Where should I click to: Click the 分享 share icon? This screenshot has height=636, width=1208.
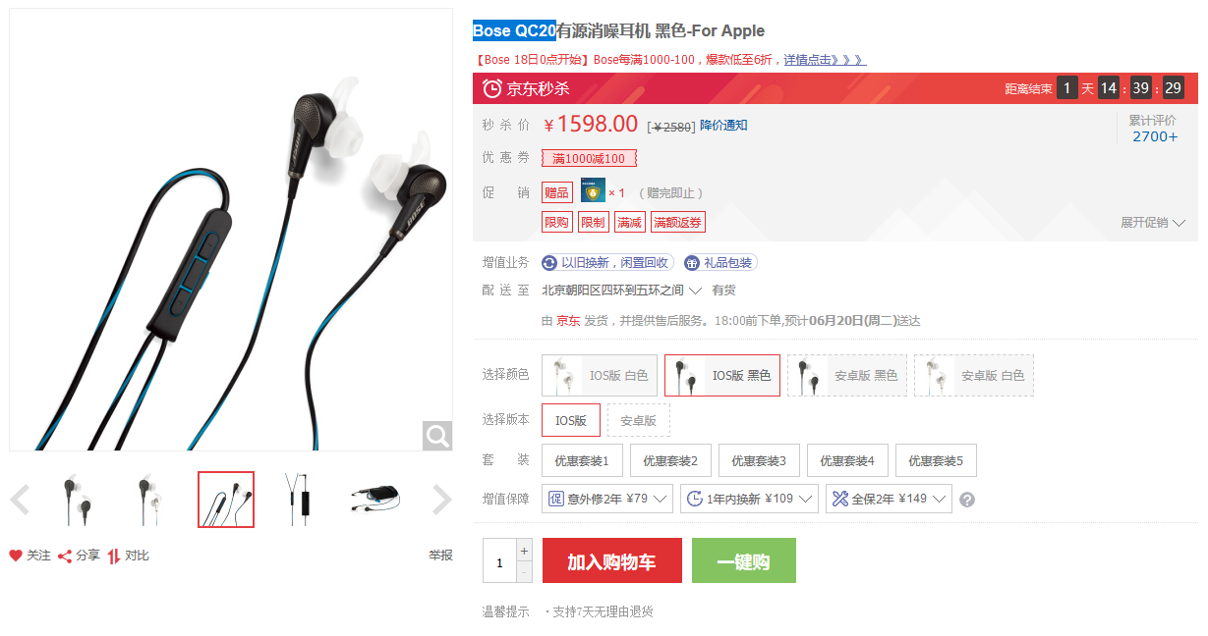click(x=65, y=556)
